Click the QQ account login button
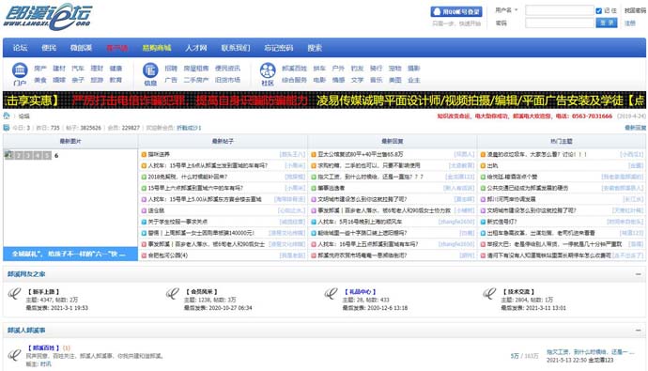The width and height of the screenshot is (648, 371). coord(456,11)
